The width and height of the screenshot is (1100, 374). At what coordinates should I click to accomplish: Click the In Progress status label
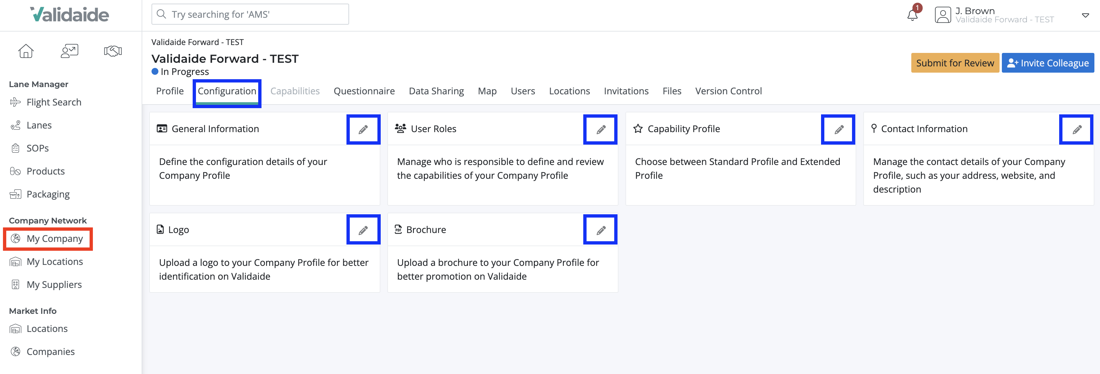[x=184, y=72]
